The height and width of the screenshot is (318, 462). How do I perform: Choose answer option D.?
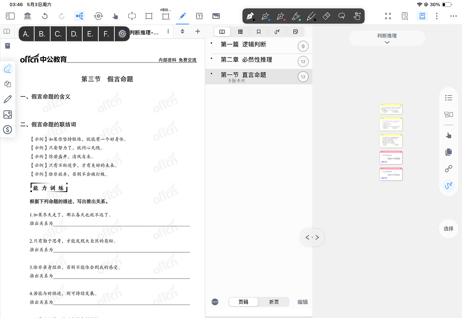(x=74, y=34)
